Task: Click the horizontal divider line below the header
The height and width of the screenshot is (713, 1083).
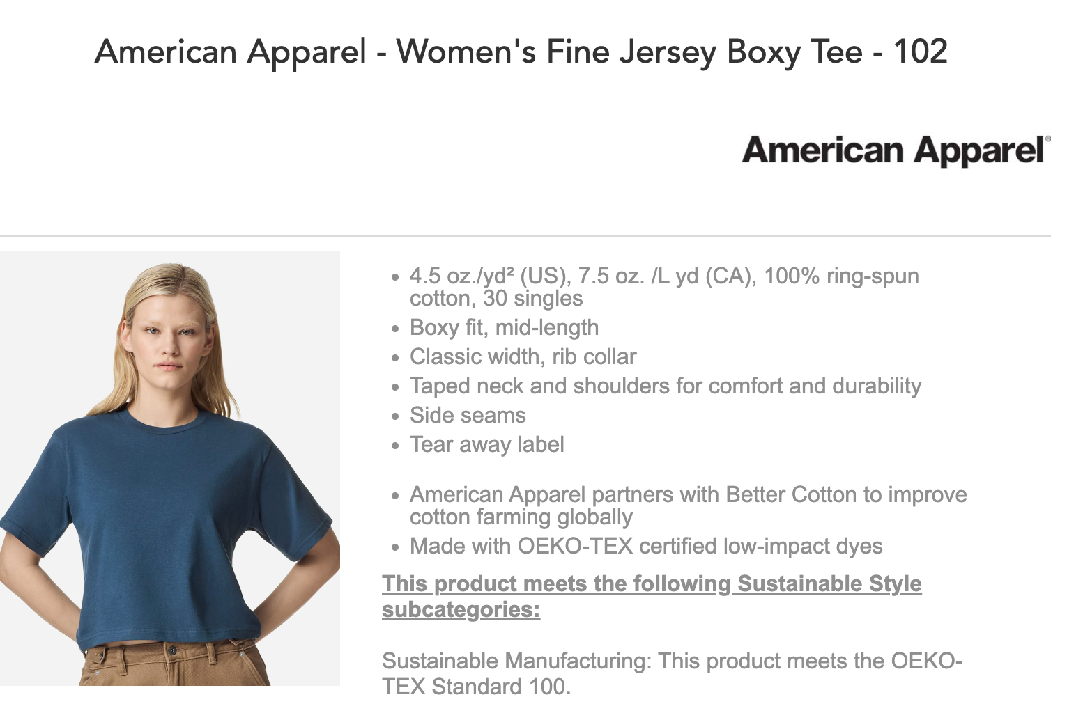Action: (525, 236)
